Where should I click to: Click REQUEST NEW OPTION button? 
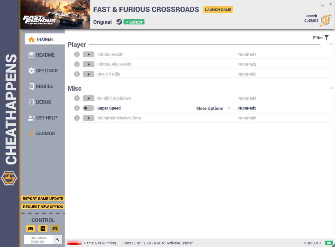pos(43,207)
